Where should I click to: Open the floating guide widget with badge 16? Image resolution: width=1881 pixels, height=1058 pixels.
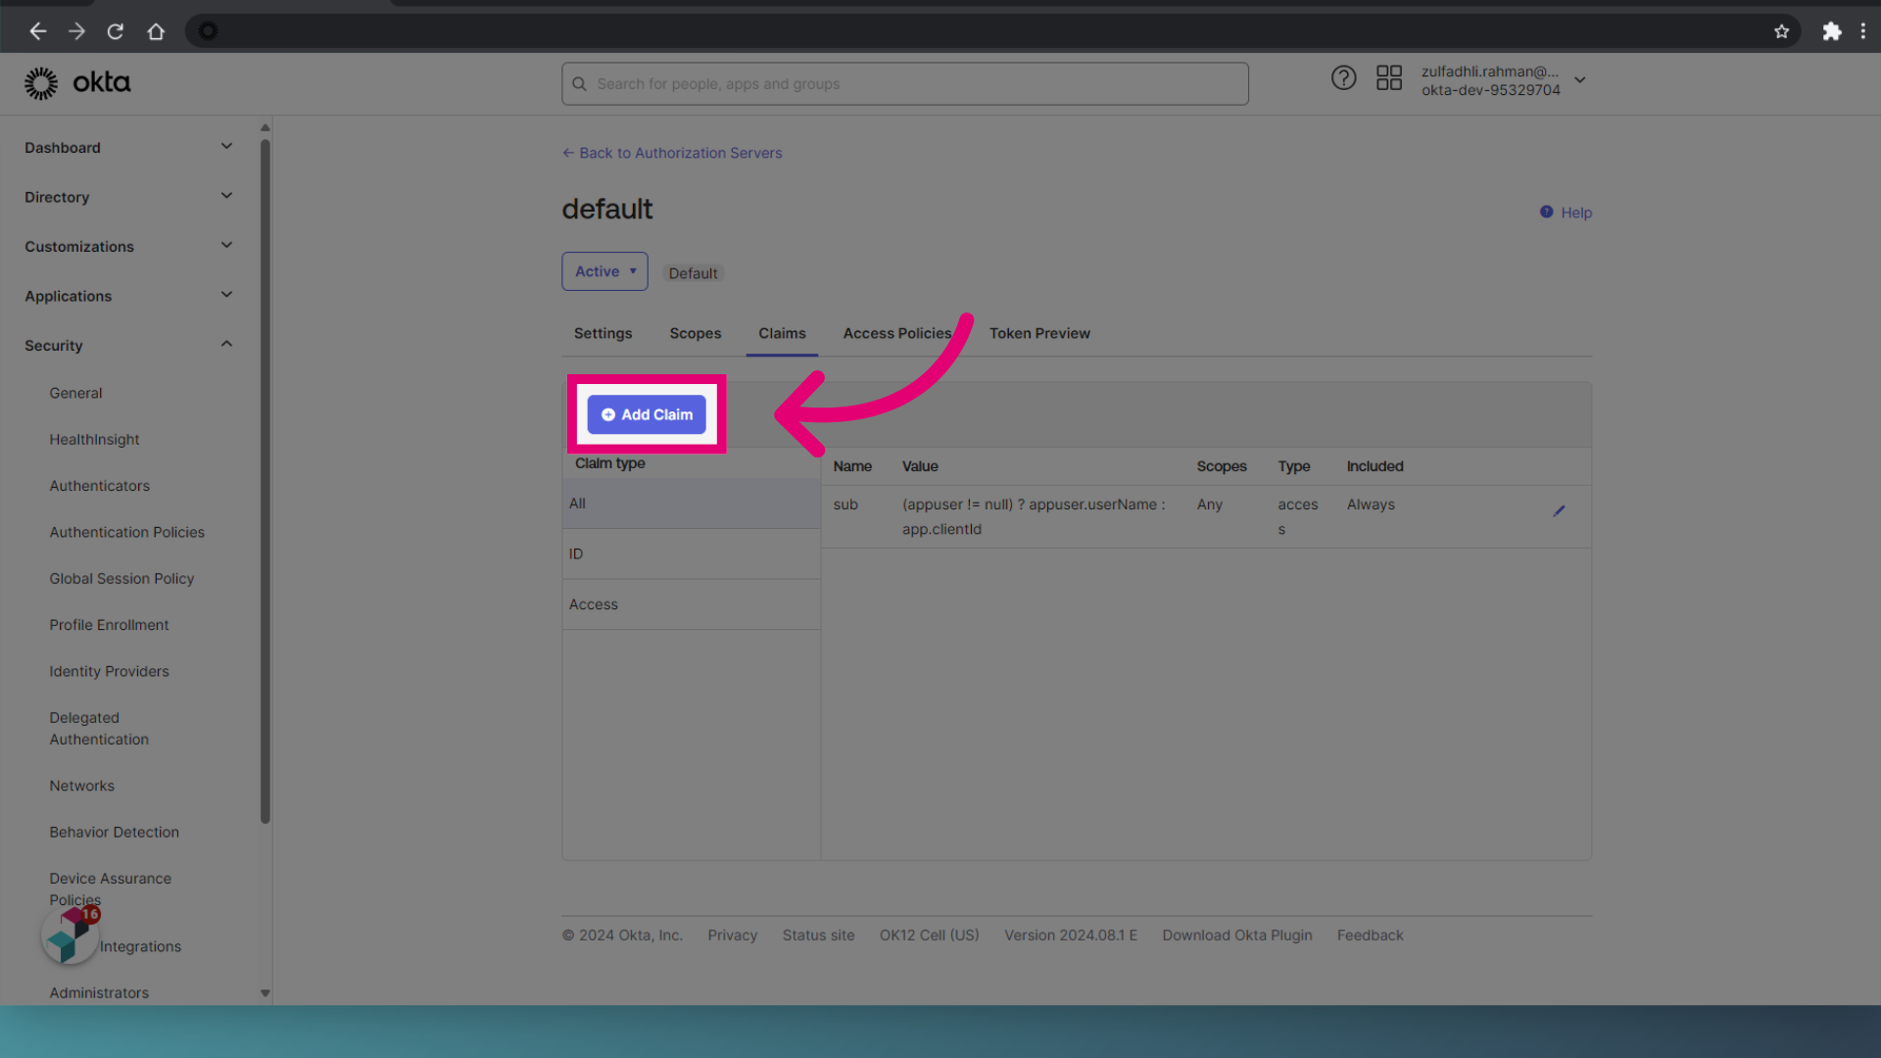click(x=71, y=934)
